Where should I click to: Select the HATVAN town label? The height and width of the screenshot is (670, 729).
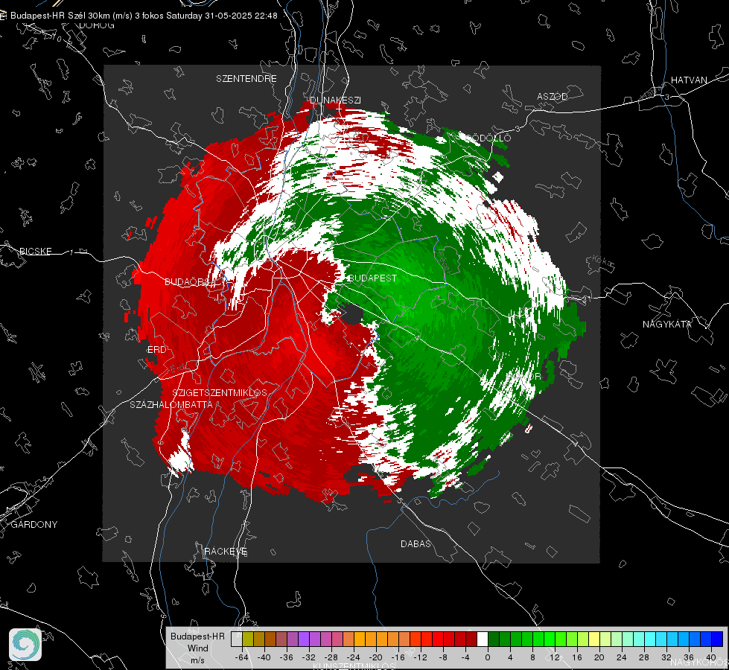[689, 80]
